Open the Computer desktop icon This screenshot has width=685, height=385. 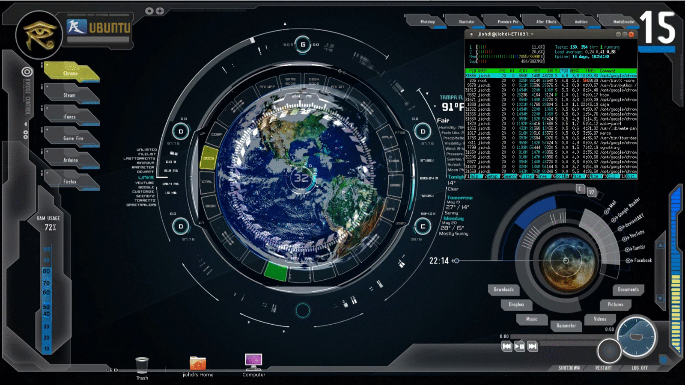[x=253, y=362]
